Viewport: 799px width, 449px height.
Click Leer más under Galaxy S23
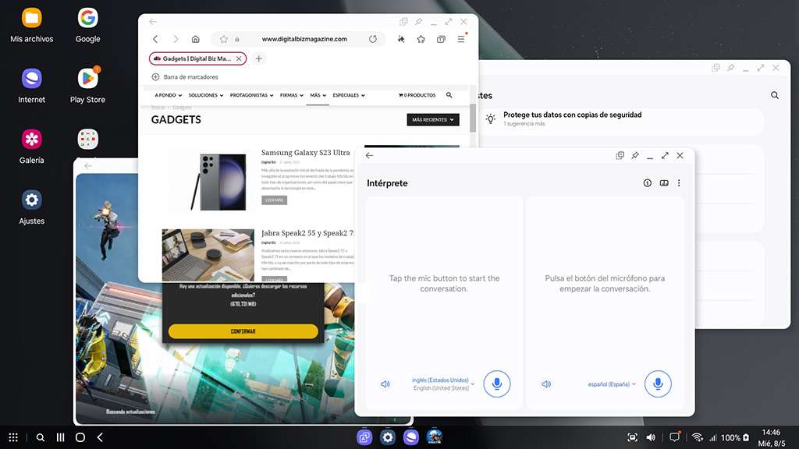(x=274, y=200)
